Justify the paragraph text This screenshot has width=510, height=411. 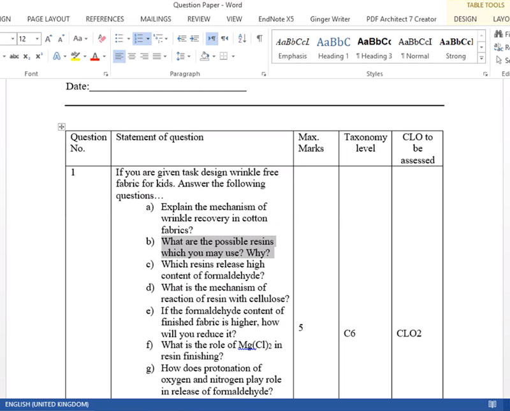click(x=157, y=56)
